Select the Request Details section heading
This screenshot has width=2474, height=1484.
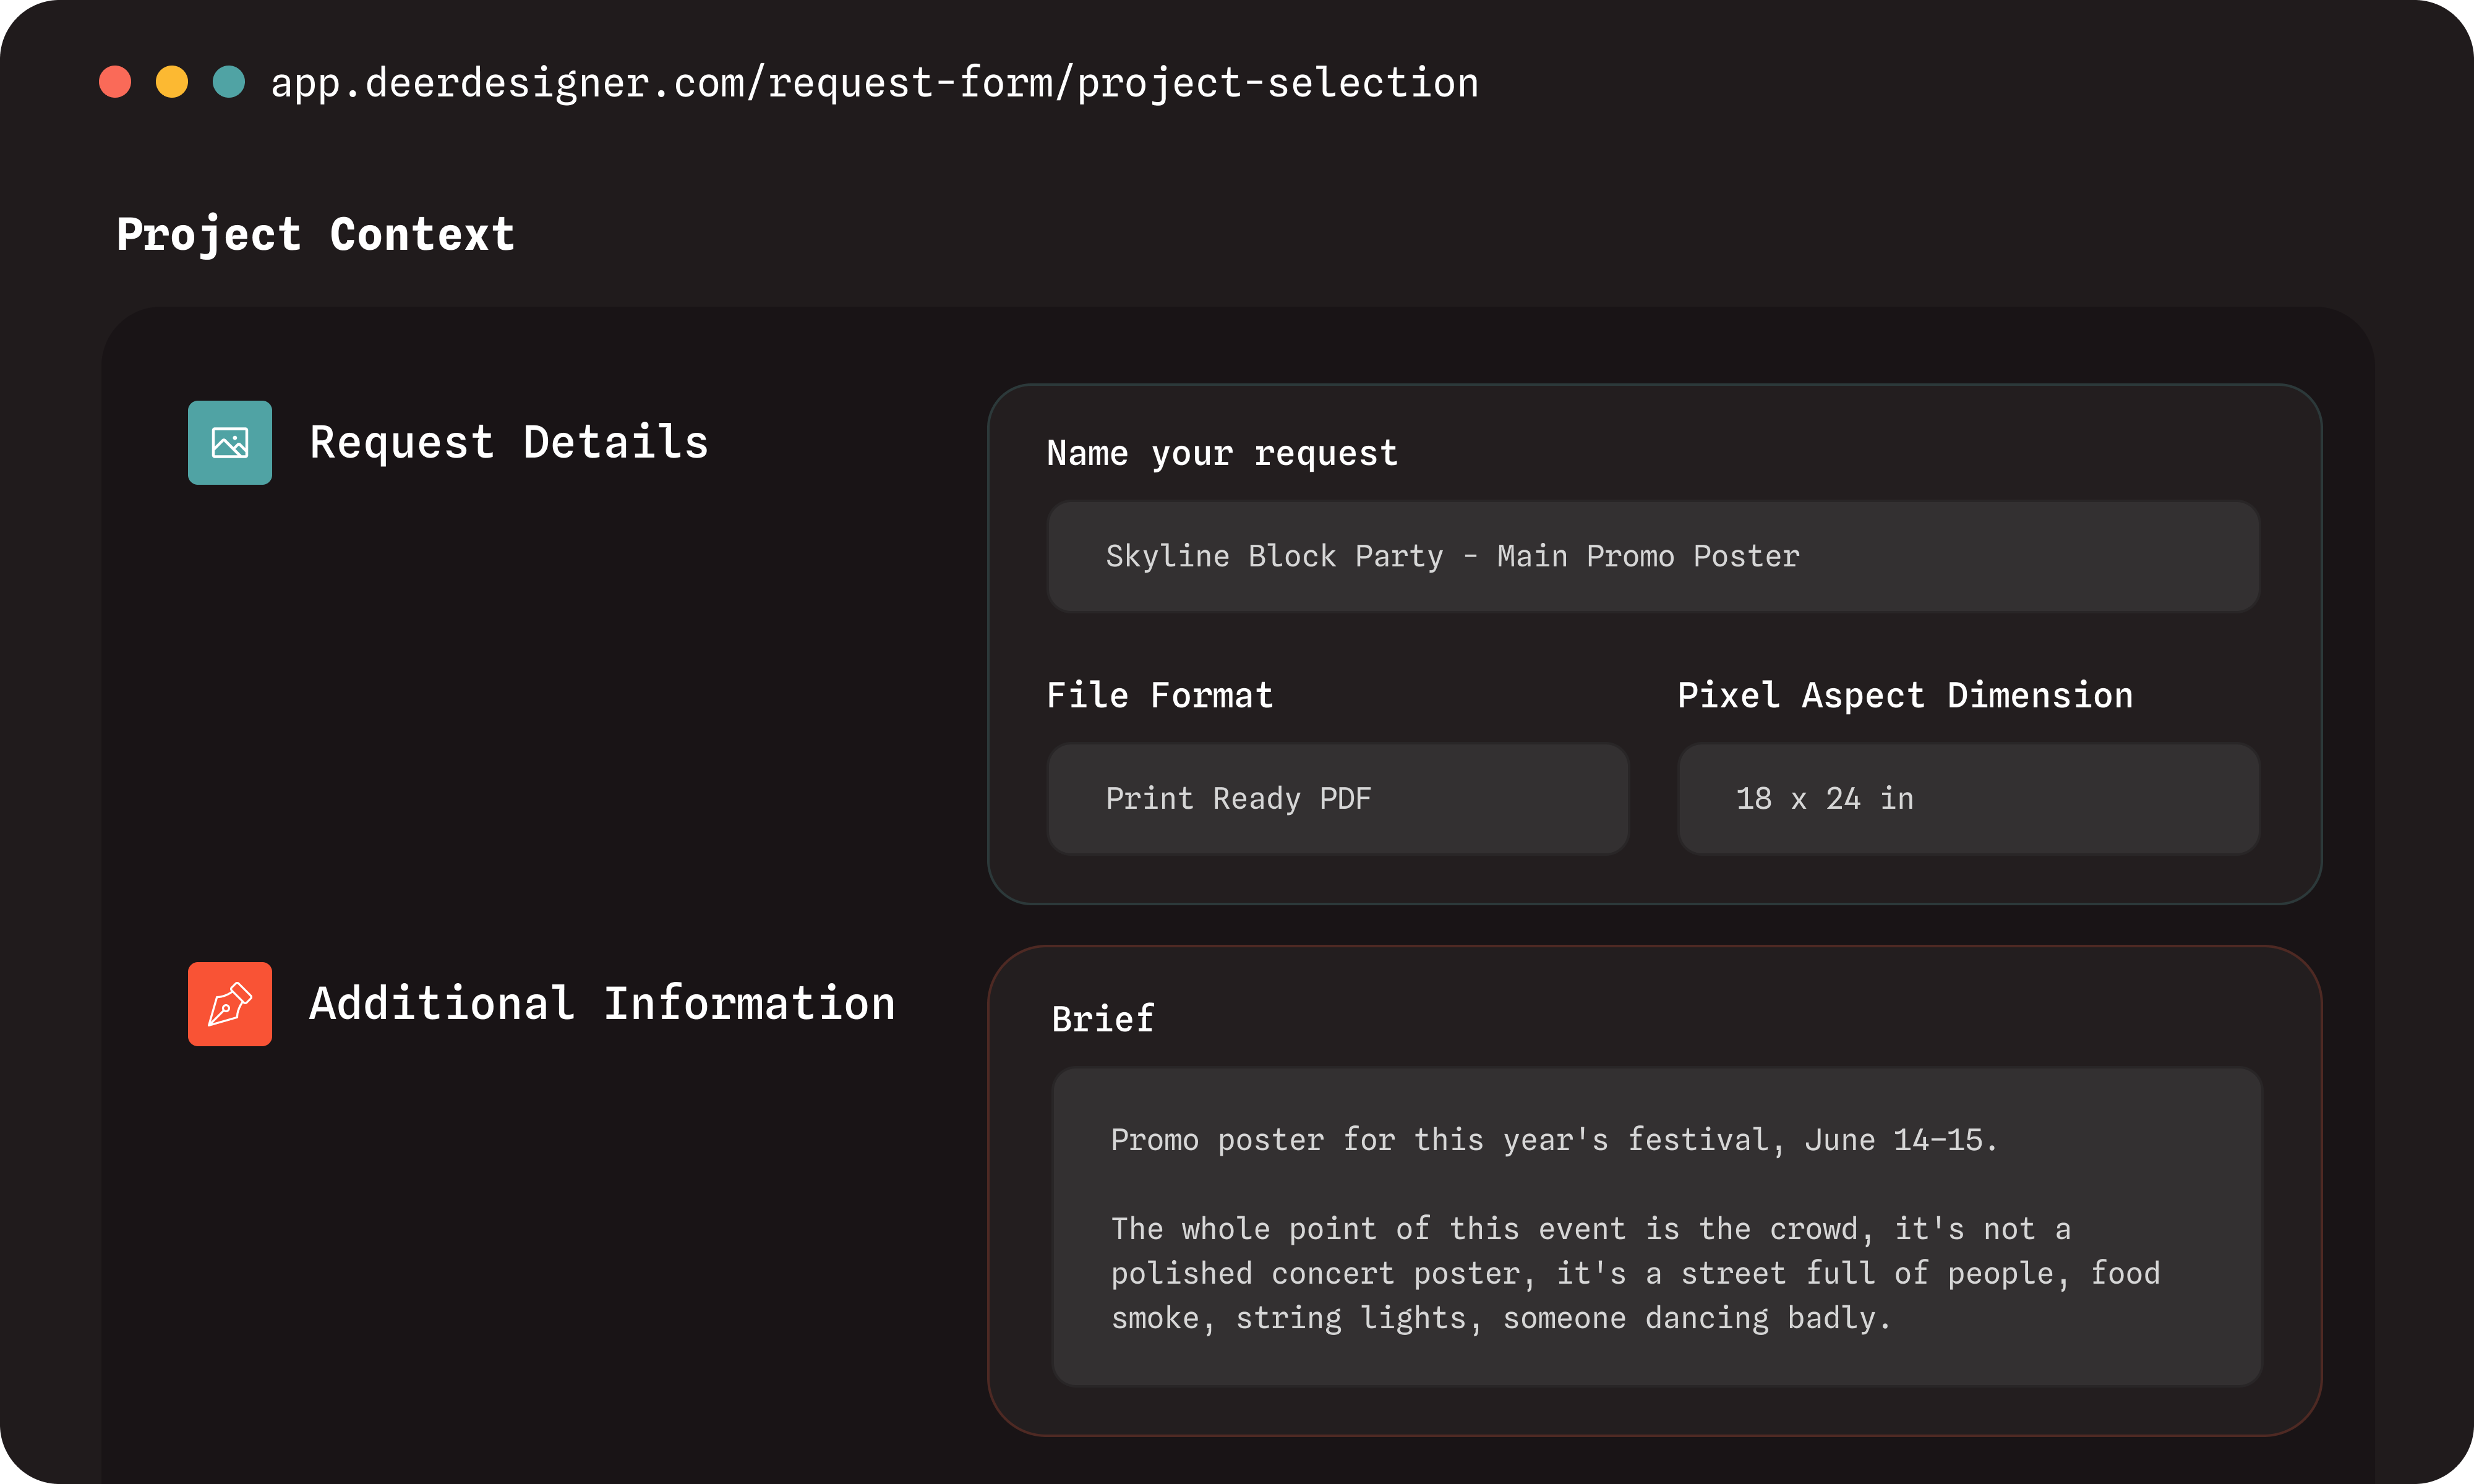point(509,442)
